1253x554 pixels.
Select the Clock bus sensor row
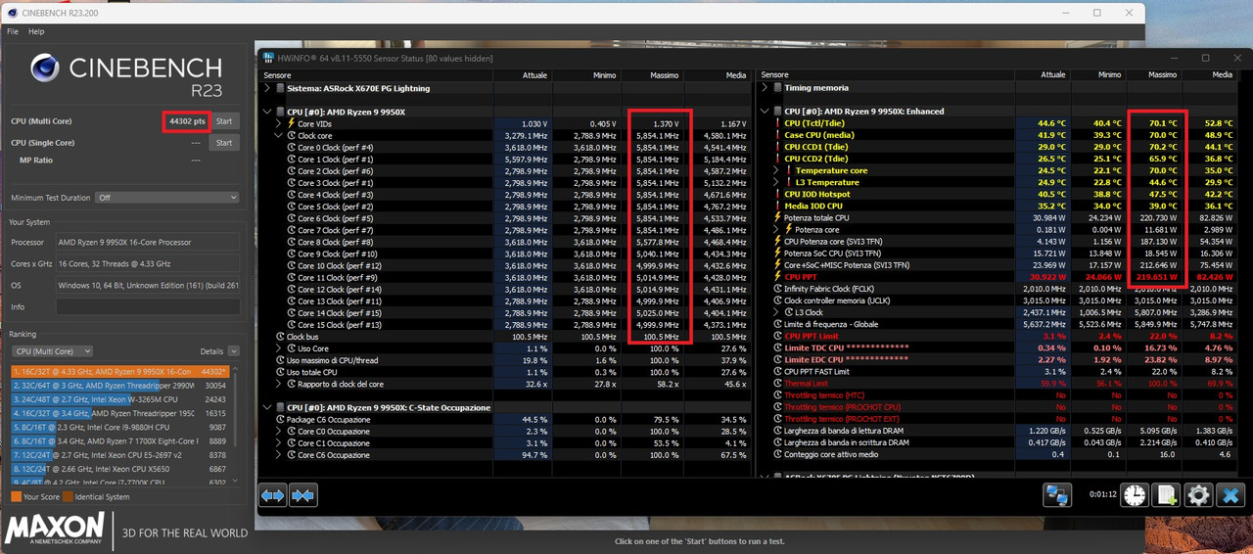[x=507, y=337]
